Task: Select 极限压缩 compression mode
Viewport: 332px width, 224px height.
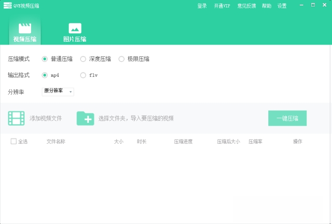Action: [x=121, y=59]
